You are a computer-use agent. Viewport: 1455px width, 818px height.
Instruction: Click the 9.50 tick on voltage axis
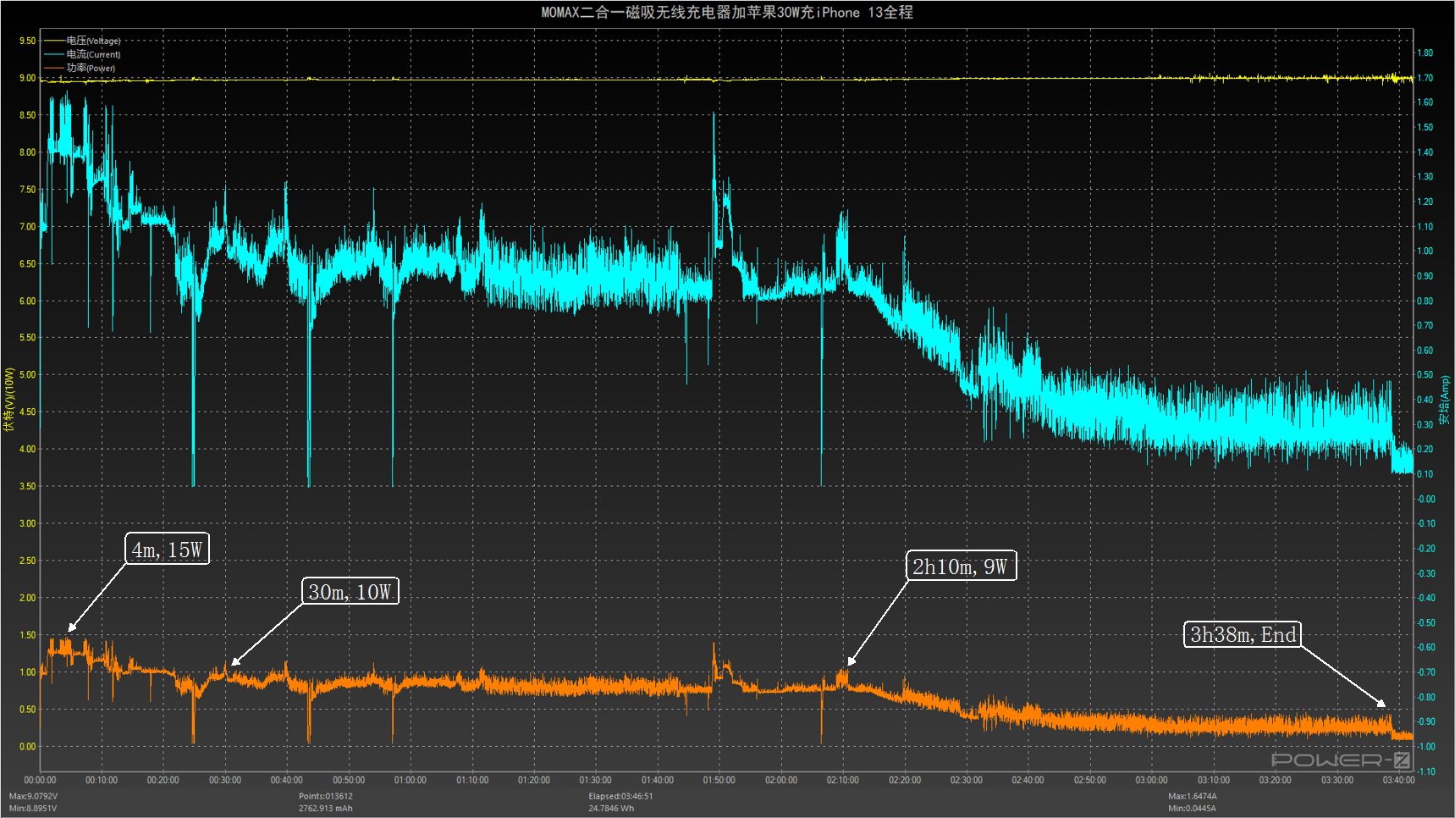(28, 41)
